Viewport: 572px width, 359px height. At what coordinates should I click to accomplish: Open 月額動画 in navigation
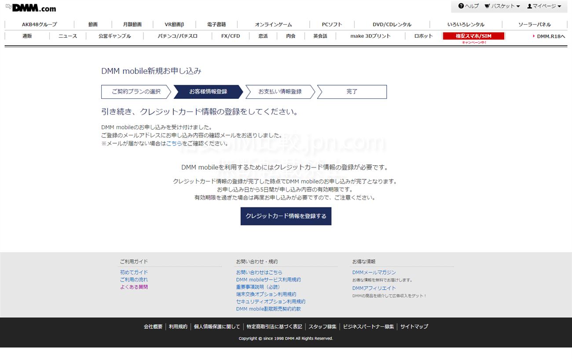click(x=132, y=25)
